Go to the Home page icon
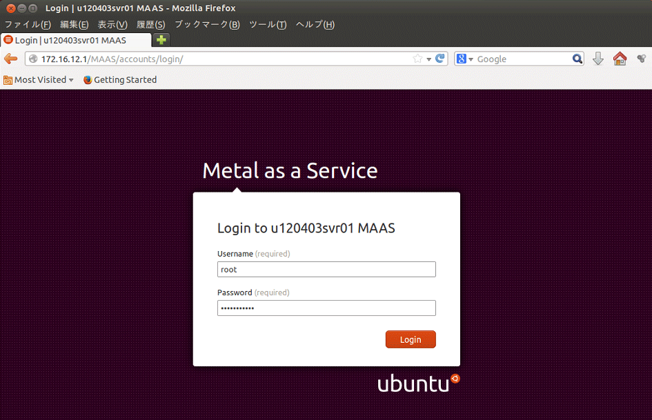Viewport: 652px width, 420px height. click(620, 59)
